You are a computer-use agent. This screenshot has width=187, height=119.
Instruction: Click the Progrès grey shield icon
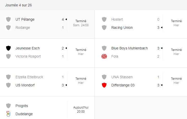8,106
